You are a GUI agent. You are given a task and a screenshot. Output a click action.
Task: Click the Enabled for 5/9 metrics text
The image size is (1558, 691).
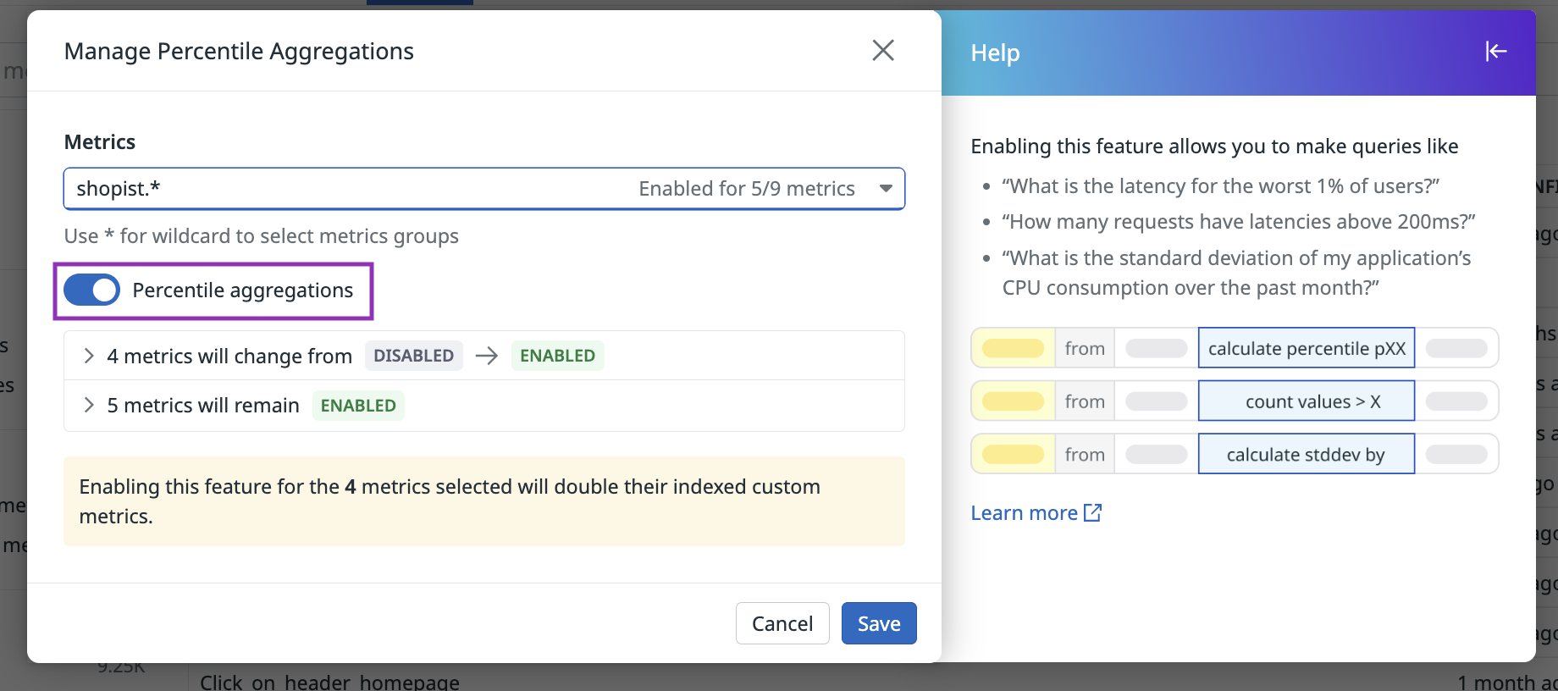point(746,188)
